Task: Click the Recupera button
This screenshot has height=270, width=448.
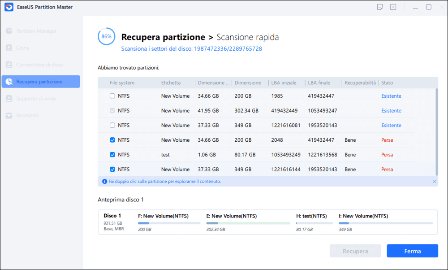Action: tap(355, 251)
